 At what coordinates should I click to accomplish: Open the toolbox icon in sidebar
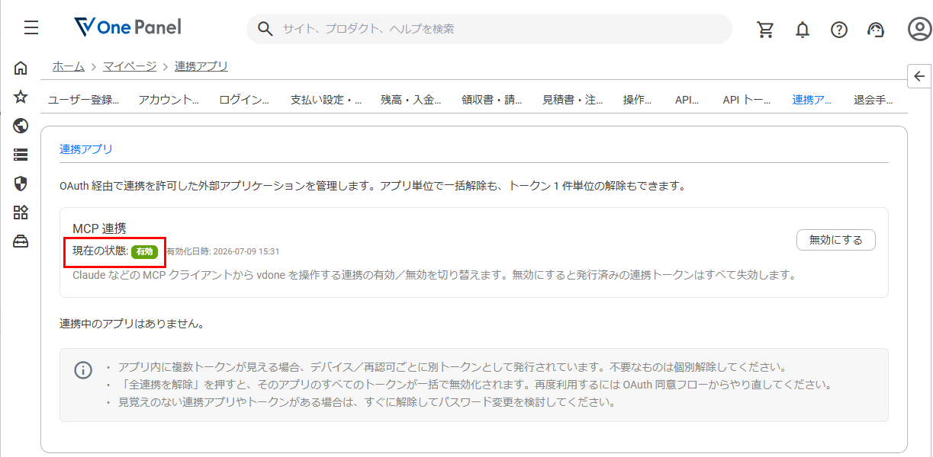pos(21,241)
